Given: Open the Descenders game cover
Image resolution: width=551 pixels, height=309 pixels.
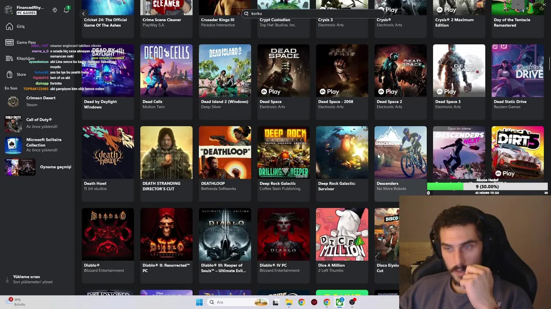Looking at the screenshot, I should click(x=400, y=152).
